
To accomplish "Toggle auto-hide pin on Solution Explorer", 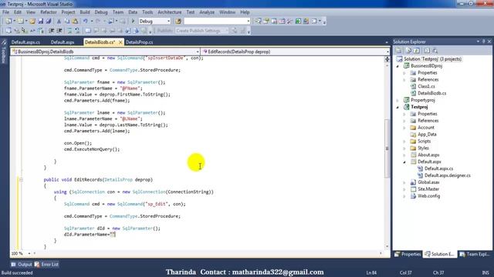I will click(484, 42).
